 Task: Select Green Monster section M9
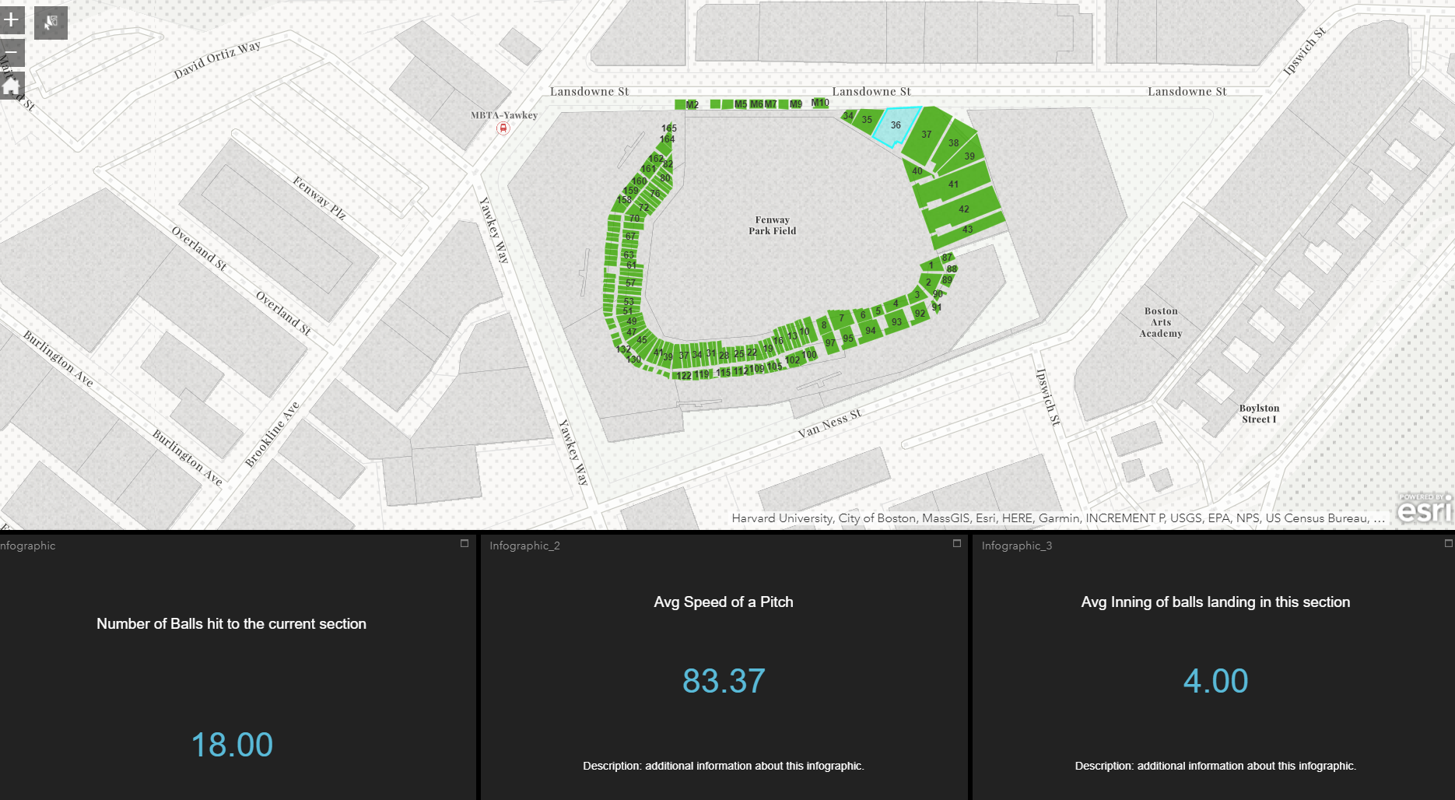[796, 104]
